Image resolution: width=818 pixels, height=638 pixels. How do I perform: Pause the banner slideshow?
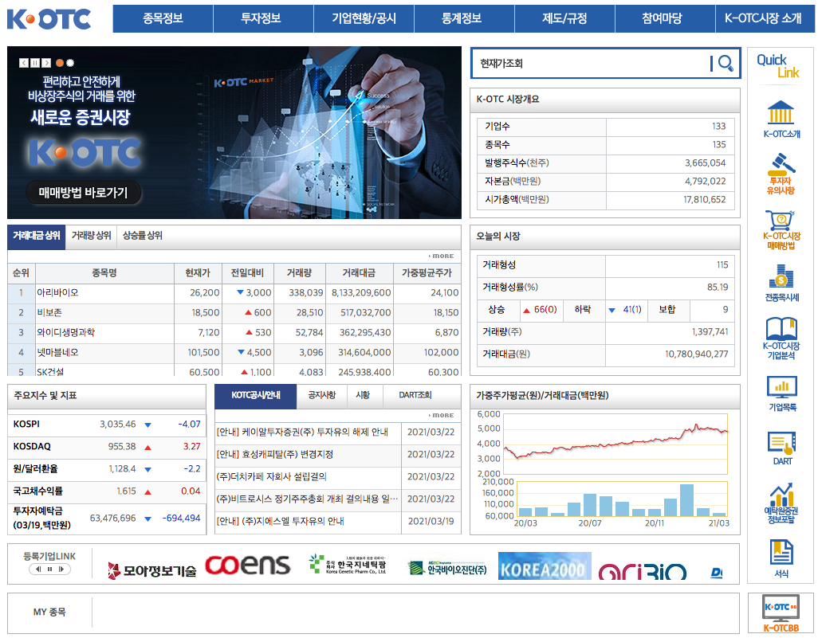coord(35,63)
